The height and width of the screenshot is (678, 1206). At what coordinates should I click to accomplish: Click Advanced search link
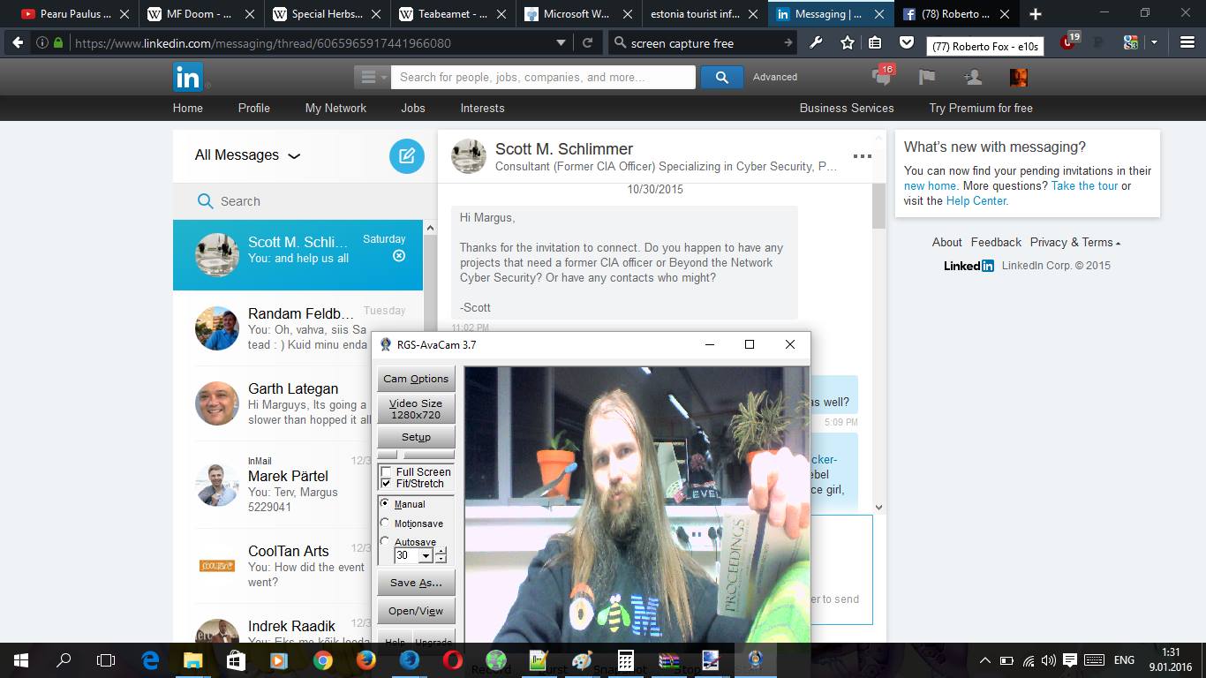point(775,77)
